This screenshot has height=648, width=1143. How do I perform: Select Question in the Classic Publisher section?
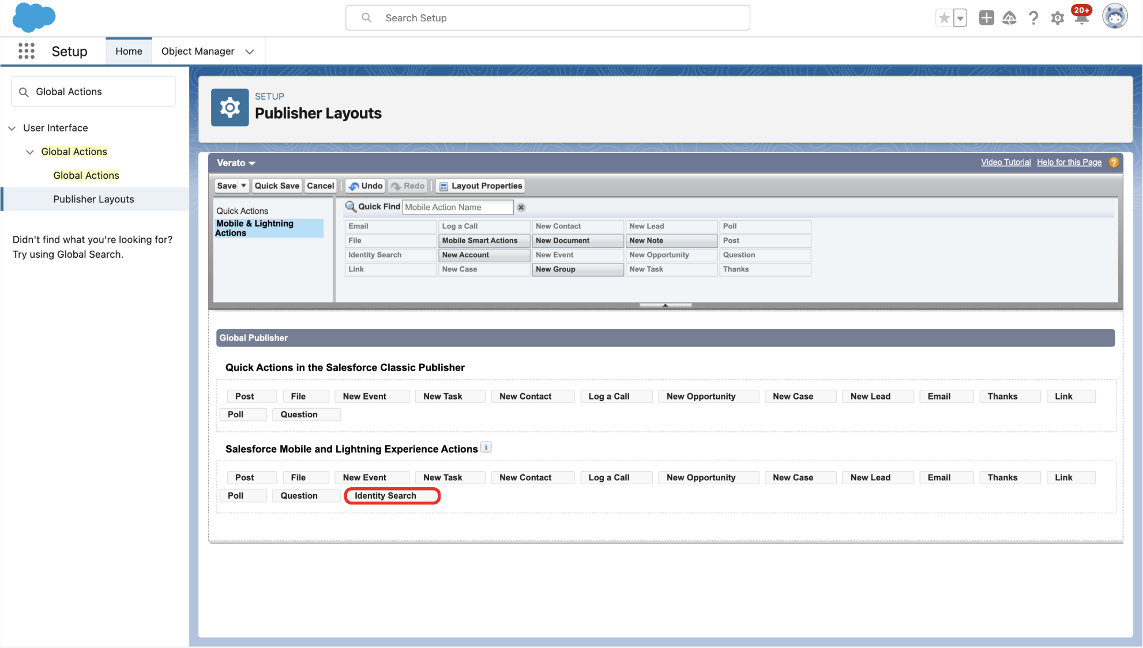(306, 415)
